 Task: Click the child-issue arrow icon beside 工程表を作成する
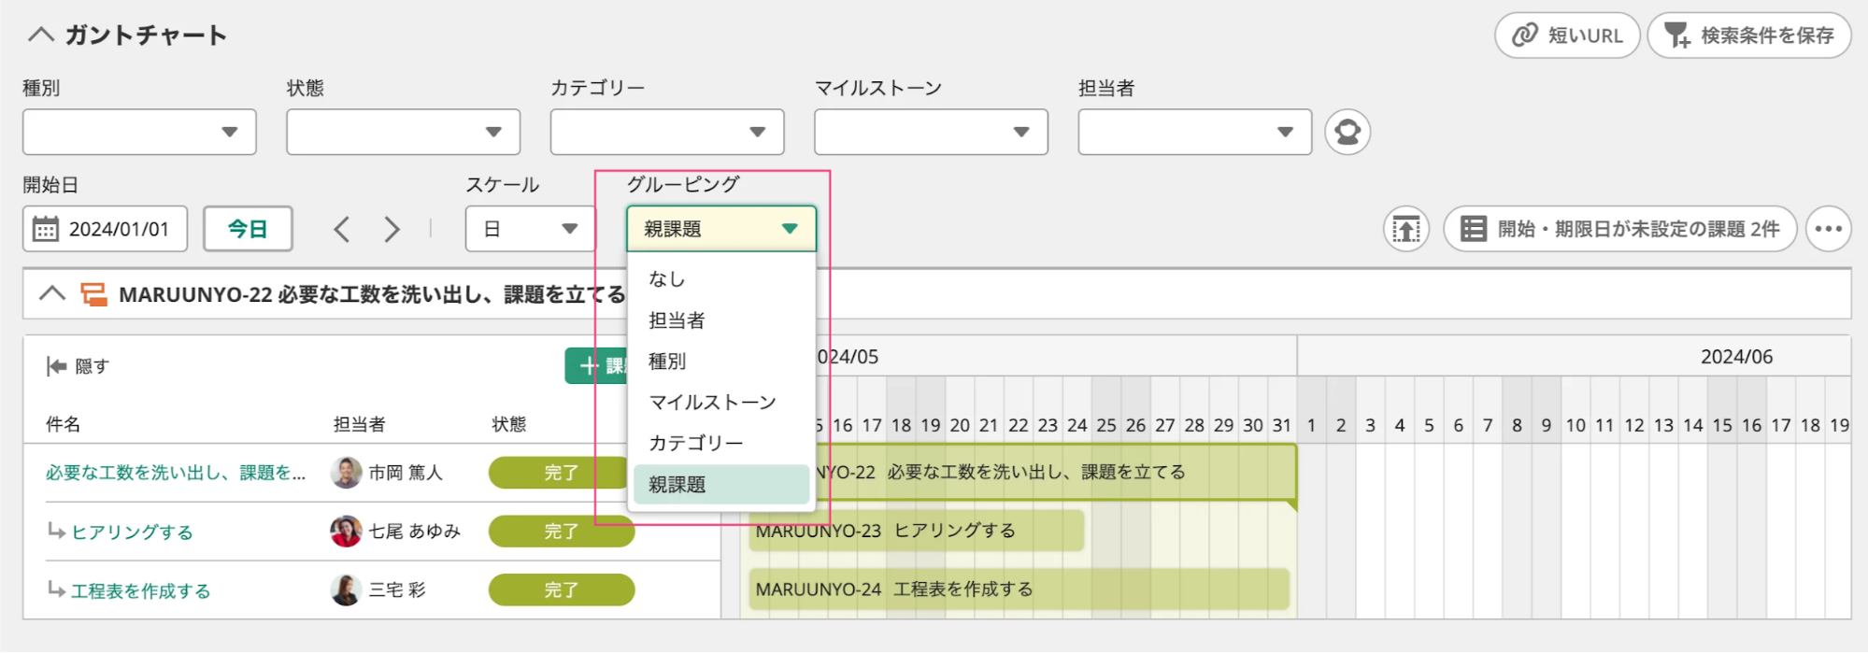pyautogui.click(x=56, y=589)
